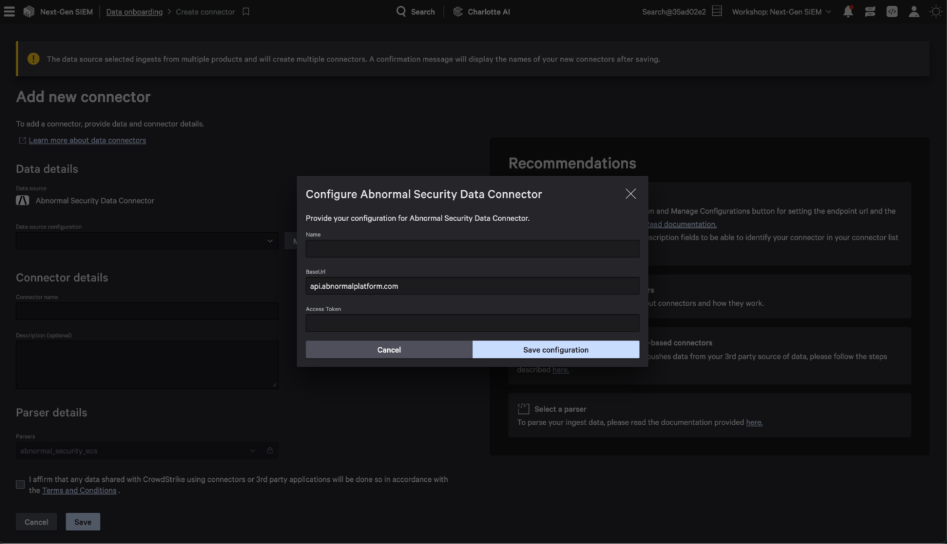The image size is (947, 544).
Task: Open the user profile icon
Action: (x=914, y=11)
